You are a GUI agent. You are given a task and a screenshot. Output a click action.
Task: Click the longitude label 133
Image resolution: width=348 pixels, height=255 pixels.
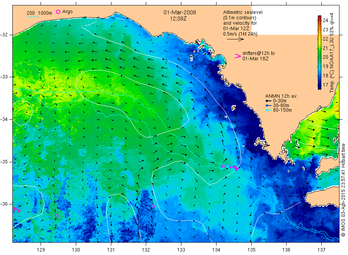181,250
